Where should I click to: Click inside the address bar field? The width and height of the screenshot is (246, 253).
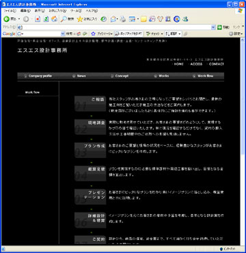coord(115,27)
